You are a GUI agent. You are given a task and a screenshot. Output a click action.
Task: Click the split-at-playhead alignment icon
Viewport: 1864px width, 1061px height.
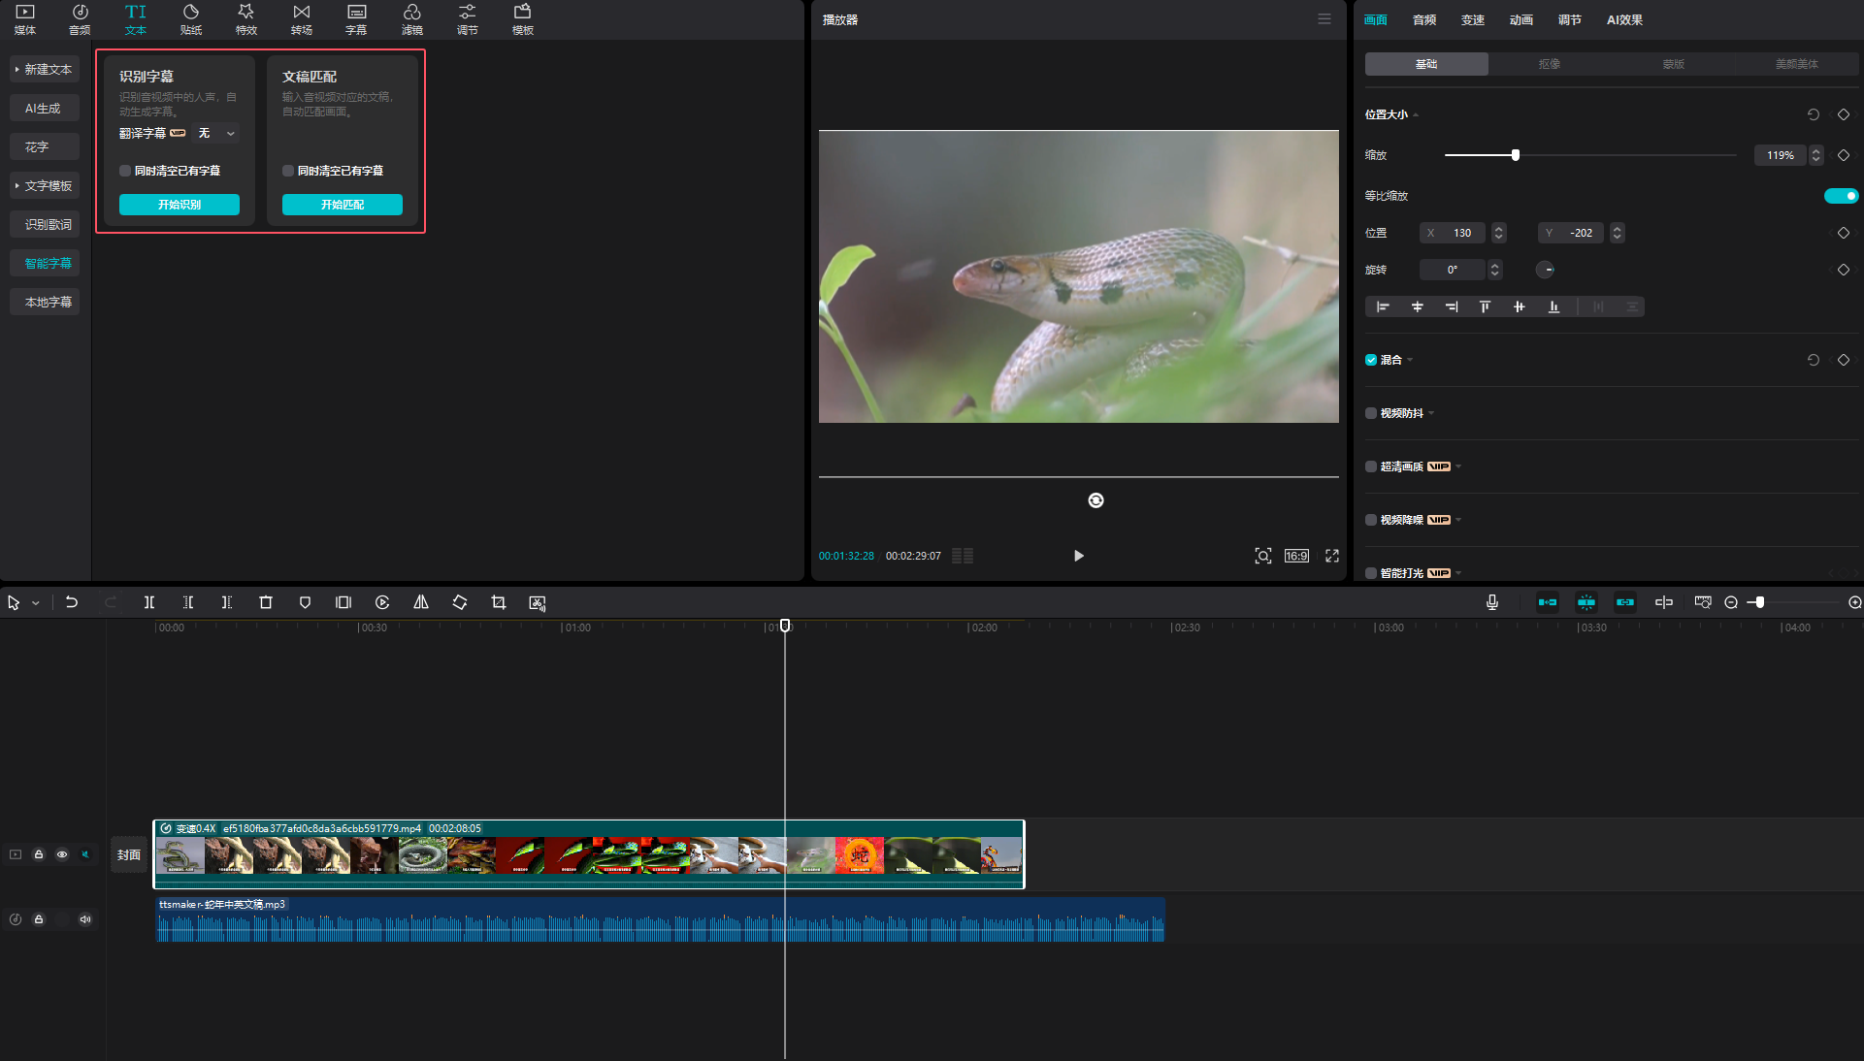1664,602
